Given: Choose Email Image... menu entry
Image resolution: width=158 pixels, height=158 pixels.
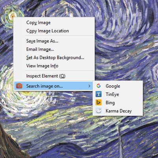Looking at the screenshot, I should pyautogui.click(x=54, y=49).
